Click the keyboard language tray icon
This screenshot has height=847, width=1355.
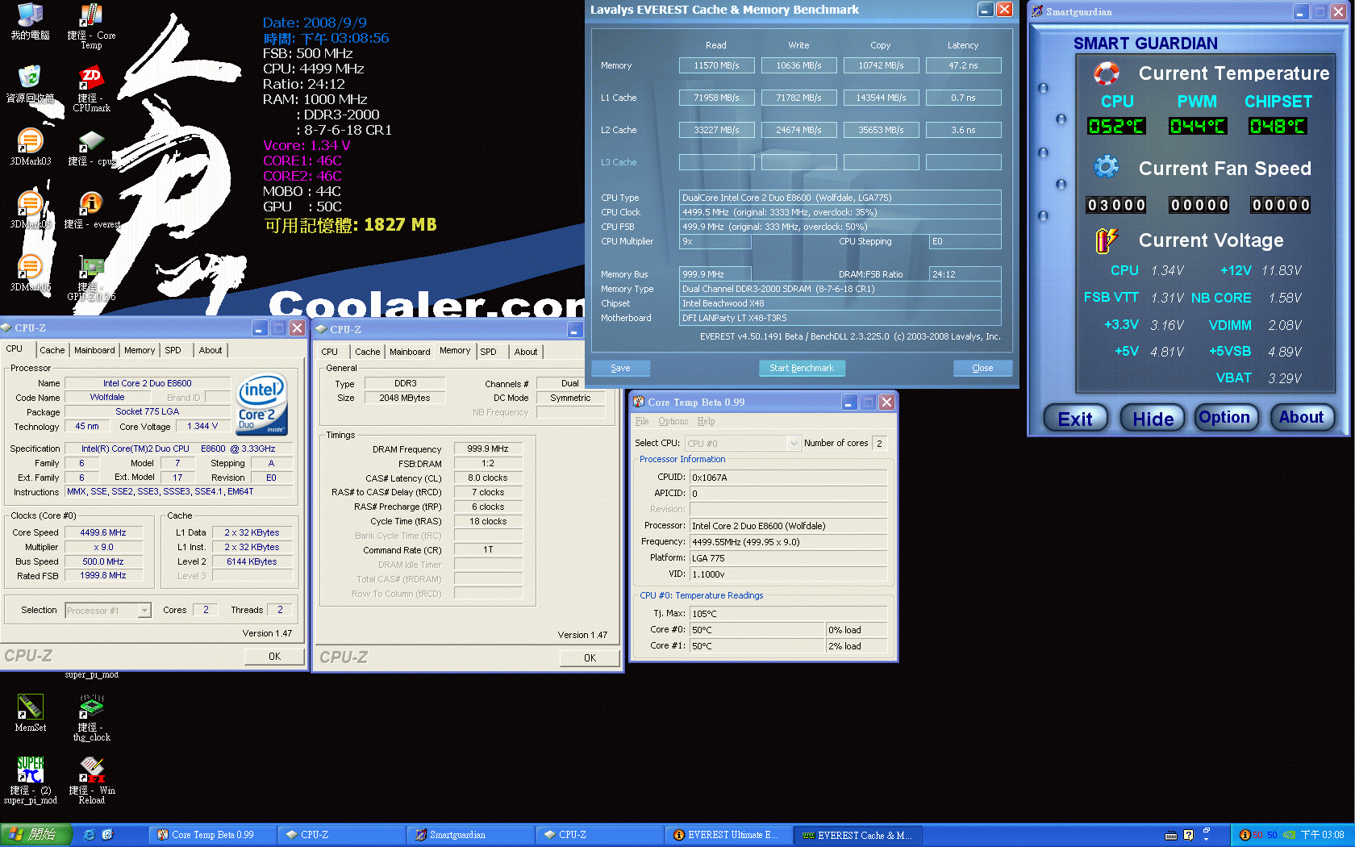pos(1171,835)
